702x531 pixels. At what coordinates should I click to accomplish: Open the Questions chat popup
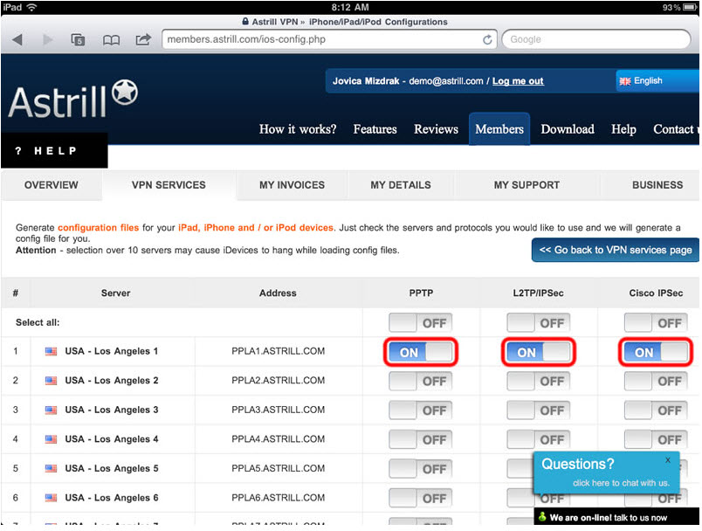pos(607,472)
